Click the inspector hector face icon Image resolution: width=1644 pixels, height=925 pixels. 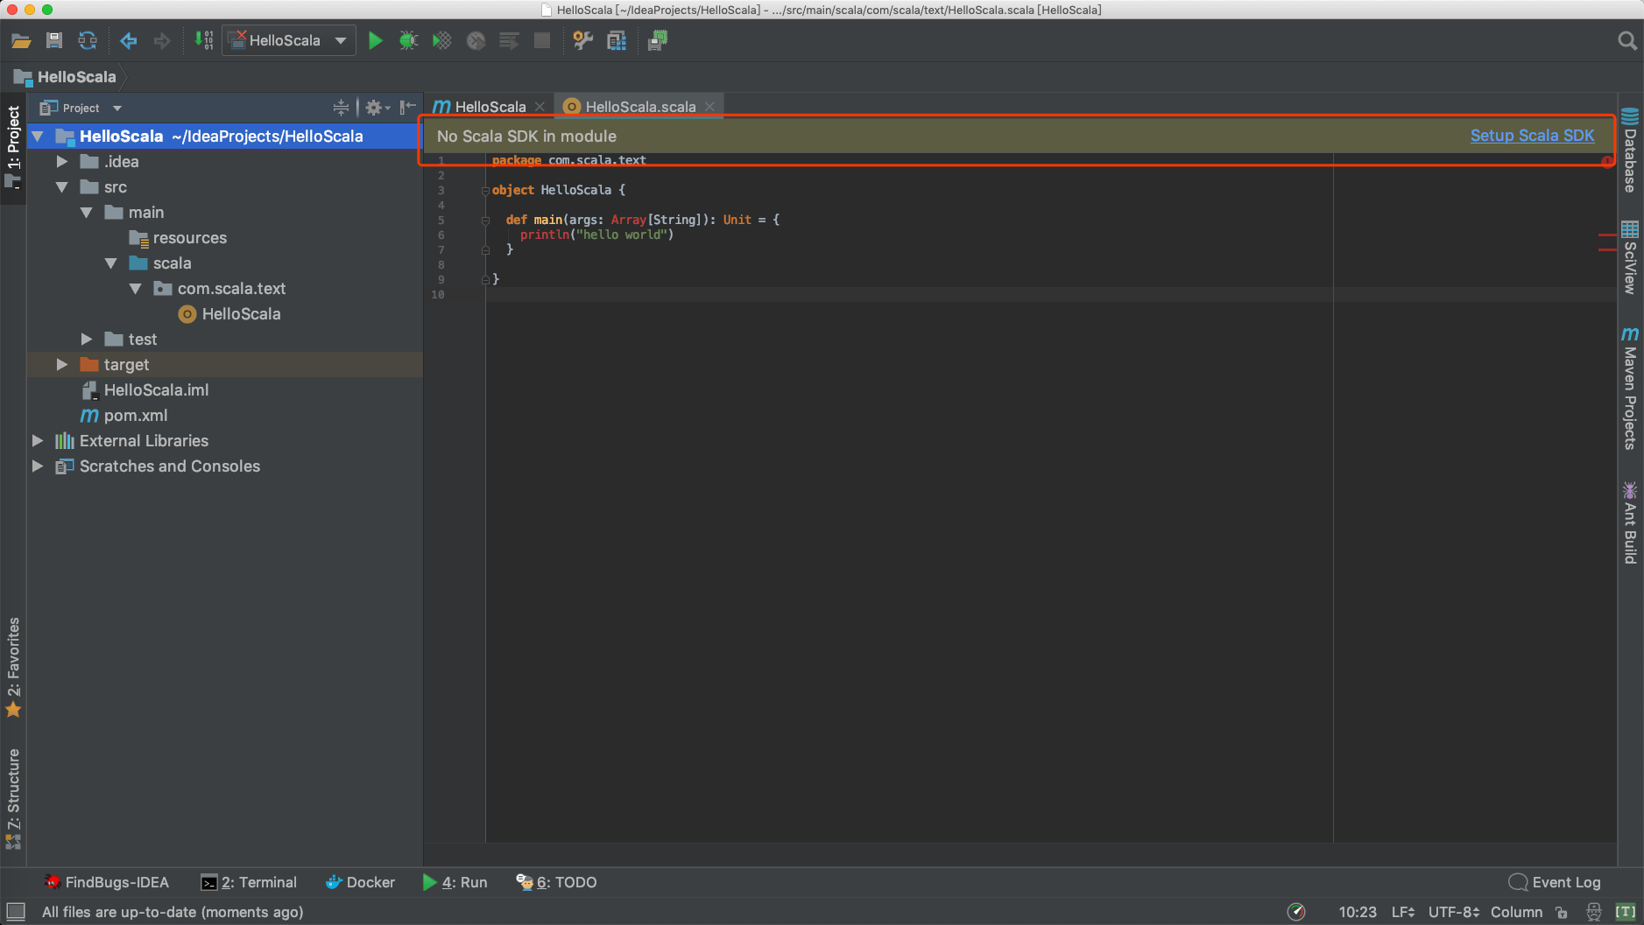pos(1594,912)
